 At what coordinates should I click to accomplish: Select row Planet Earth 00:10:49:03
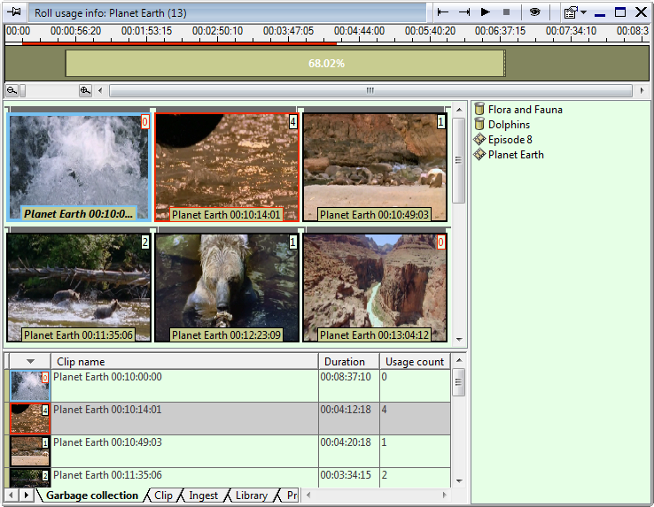tap(228, 451)
